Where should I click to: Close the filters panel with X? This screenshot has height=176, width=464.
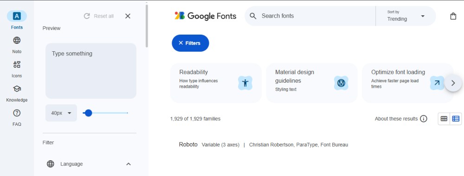pyautogui.click(x=128, y=16)
